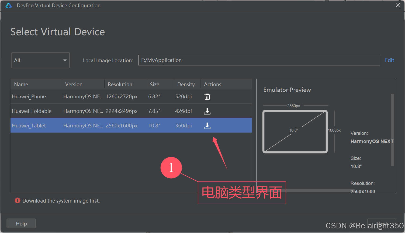Click the 360dpi density cell
Screen dimensions: 405x233
pos(184,126)
